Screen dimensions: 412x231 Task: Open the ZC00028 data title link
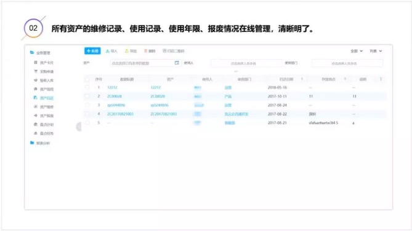115,96
